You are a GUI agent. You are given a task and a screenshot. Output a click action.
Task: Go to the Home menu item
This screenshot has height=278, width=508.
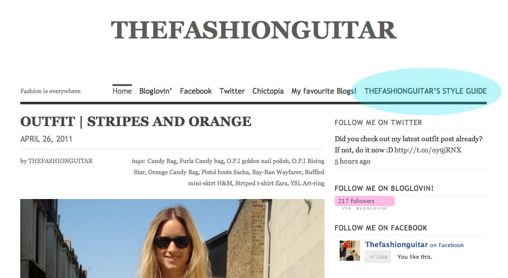122,91
